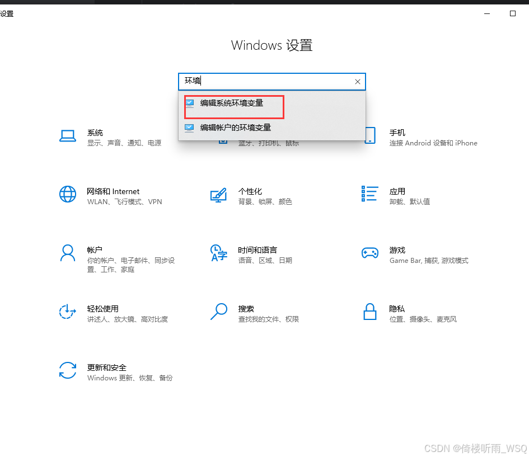Open the 隐私 settings category
529x457 pixels.
click(410, 313)
